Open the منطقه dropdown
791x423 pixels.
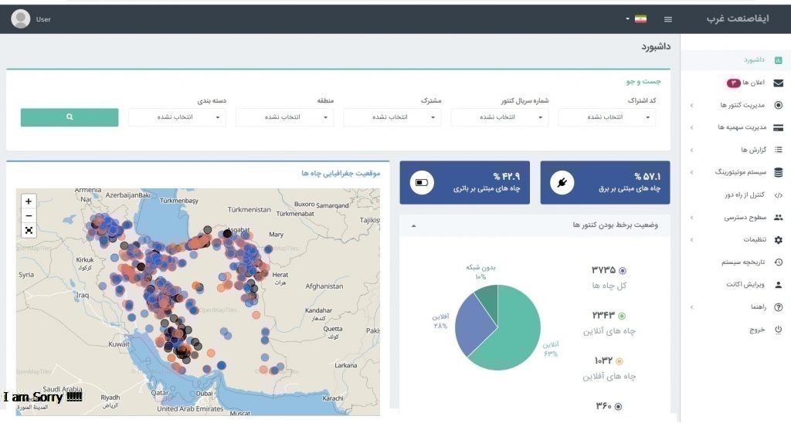click(284, 117)
